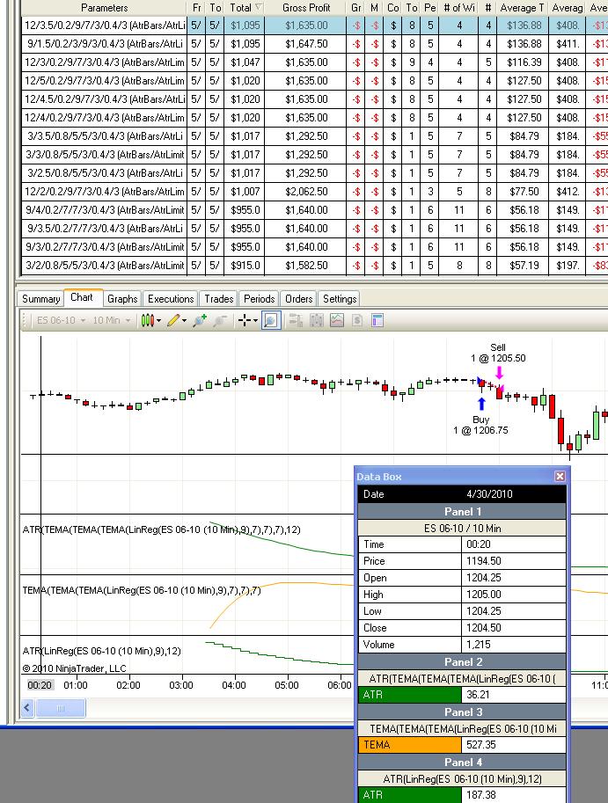Sort by the Parameters column header
This screenshot has width=608, height=803.
(104, 8)
